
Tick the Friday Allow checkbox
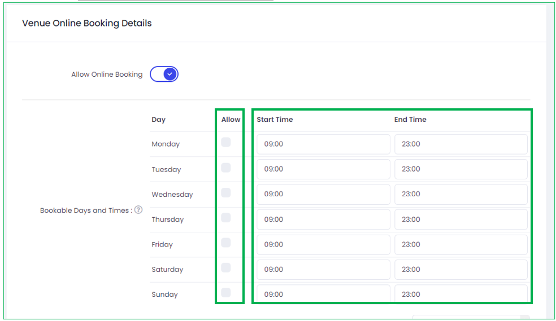pyautogui.click(x=226, y=243)
